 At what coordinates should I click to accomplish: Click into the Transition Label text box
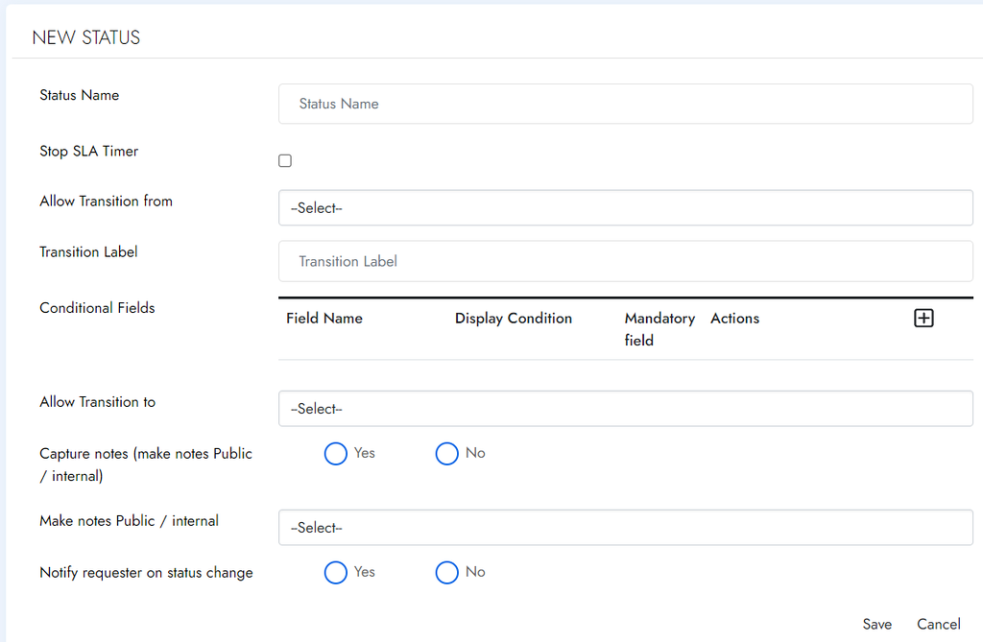[625, 261]
